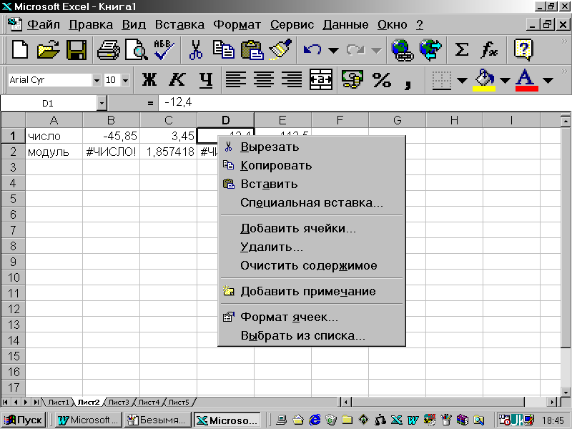Click cell B2 showing #ЧИСЛО! error
The width and height of the screenshot is (572, 429).
pos(111,152)
